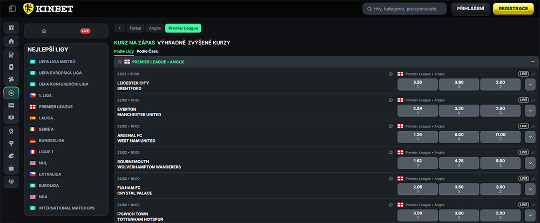Collapse the Premier League Anglie section

pyautogui.click(x=533, y=62)
